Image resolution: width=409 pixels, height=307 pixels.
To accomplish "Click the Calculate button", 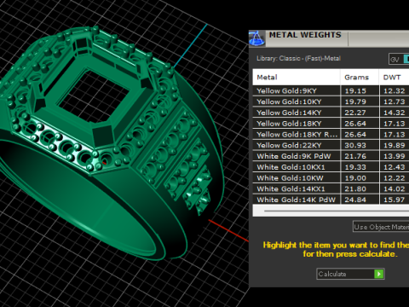I will pyautogui.click(x=350, y=274).
